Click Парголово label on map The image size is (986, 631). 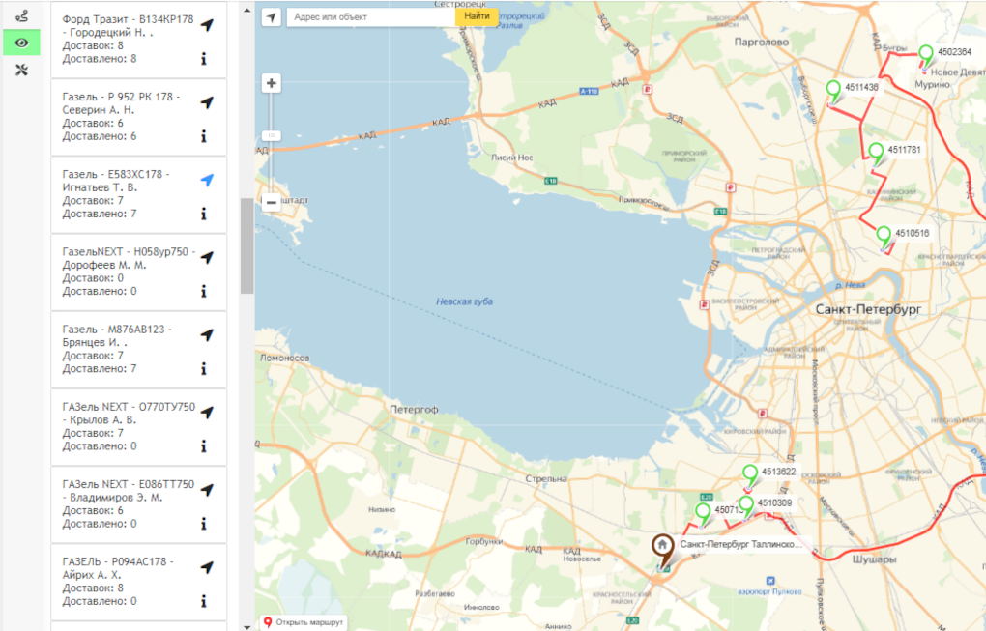[762, 43]
